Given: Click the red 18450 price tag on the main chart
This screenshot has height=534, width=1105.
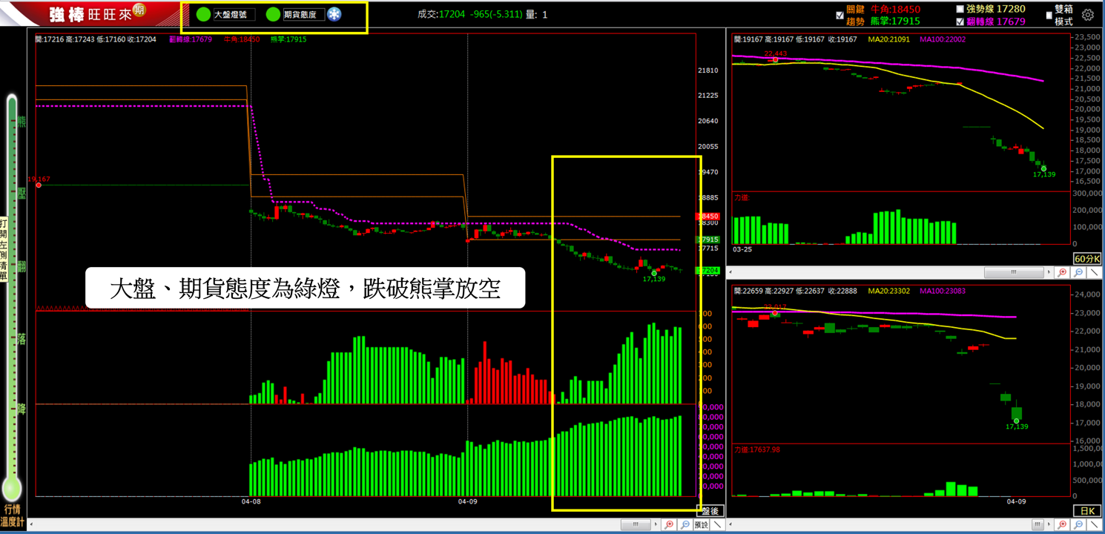Looking at the screenshot, I should [708, 217].
